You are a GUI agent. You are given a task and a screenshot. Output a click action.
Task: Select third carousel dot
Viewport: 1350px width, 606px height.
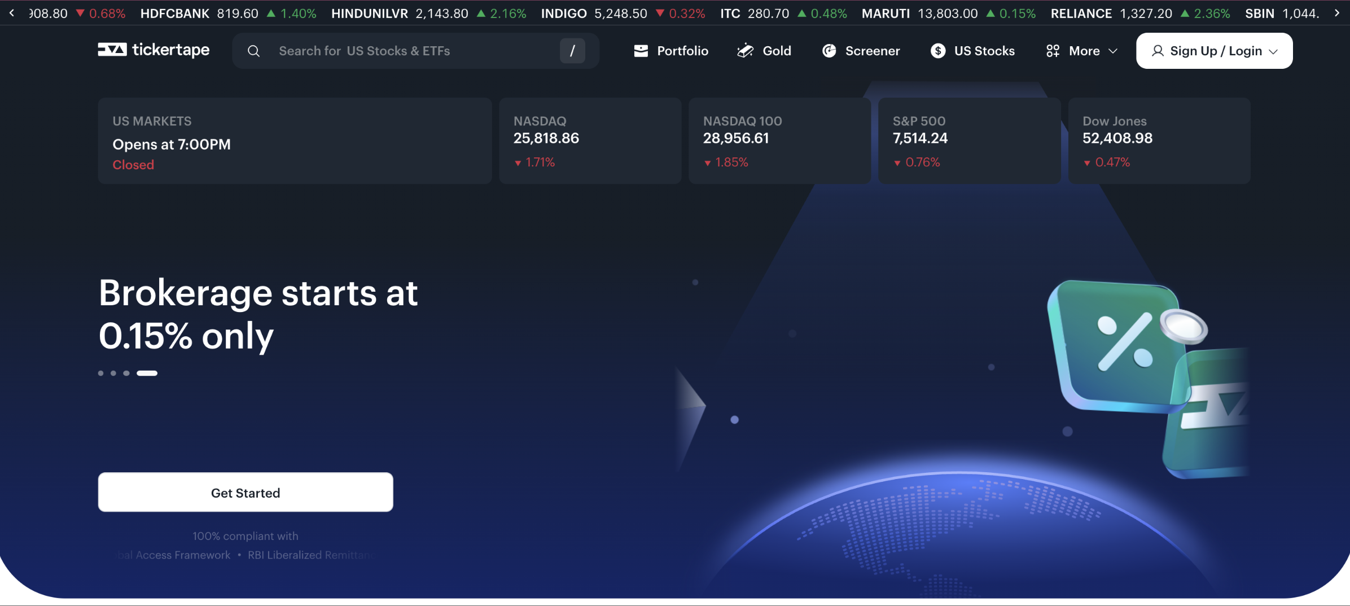[126, 373]
